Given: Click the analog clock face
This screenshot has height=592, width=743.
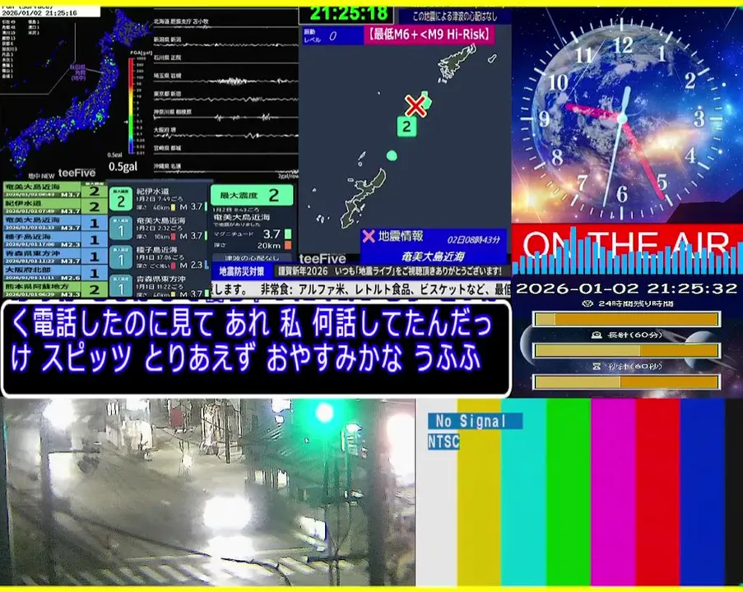Looking at the screenshot, I should [622, 119].
